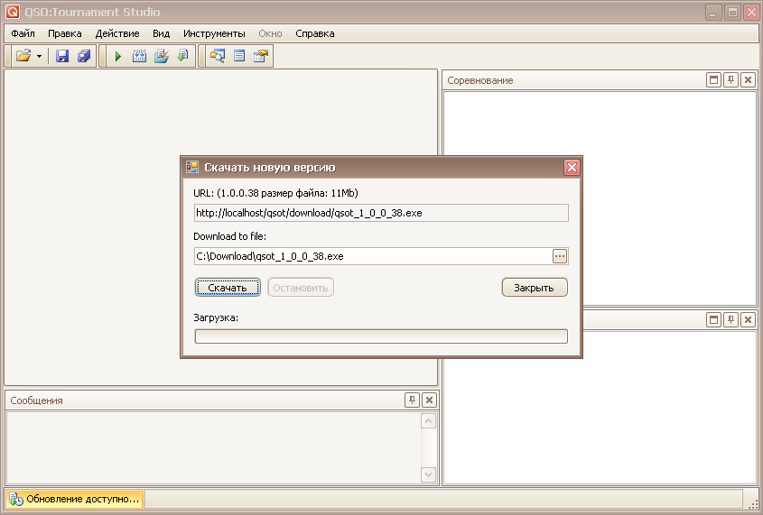Click the Обновление доступно status bar item
The image size is (763, 515).
coord(74,499)
